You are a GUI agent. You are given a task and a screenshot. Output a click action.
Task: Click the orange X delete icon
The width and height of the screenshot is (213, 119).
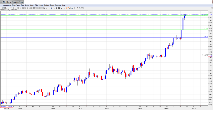coord(67,8)
